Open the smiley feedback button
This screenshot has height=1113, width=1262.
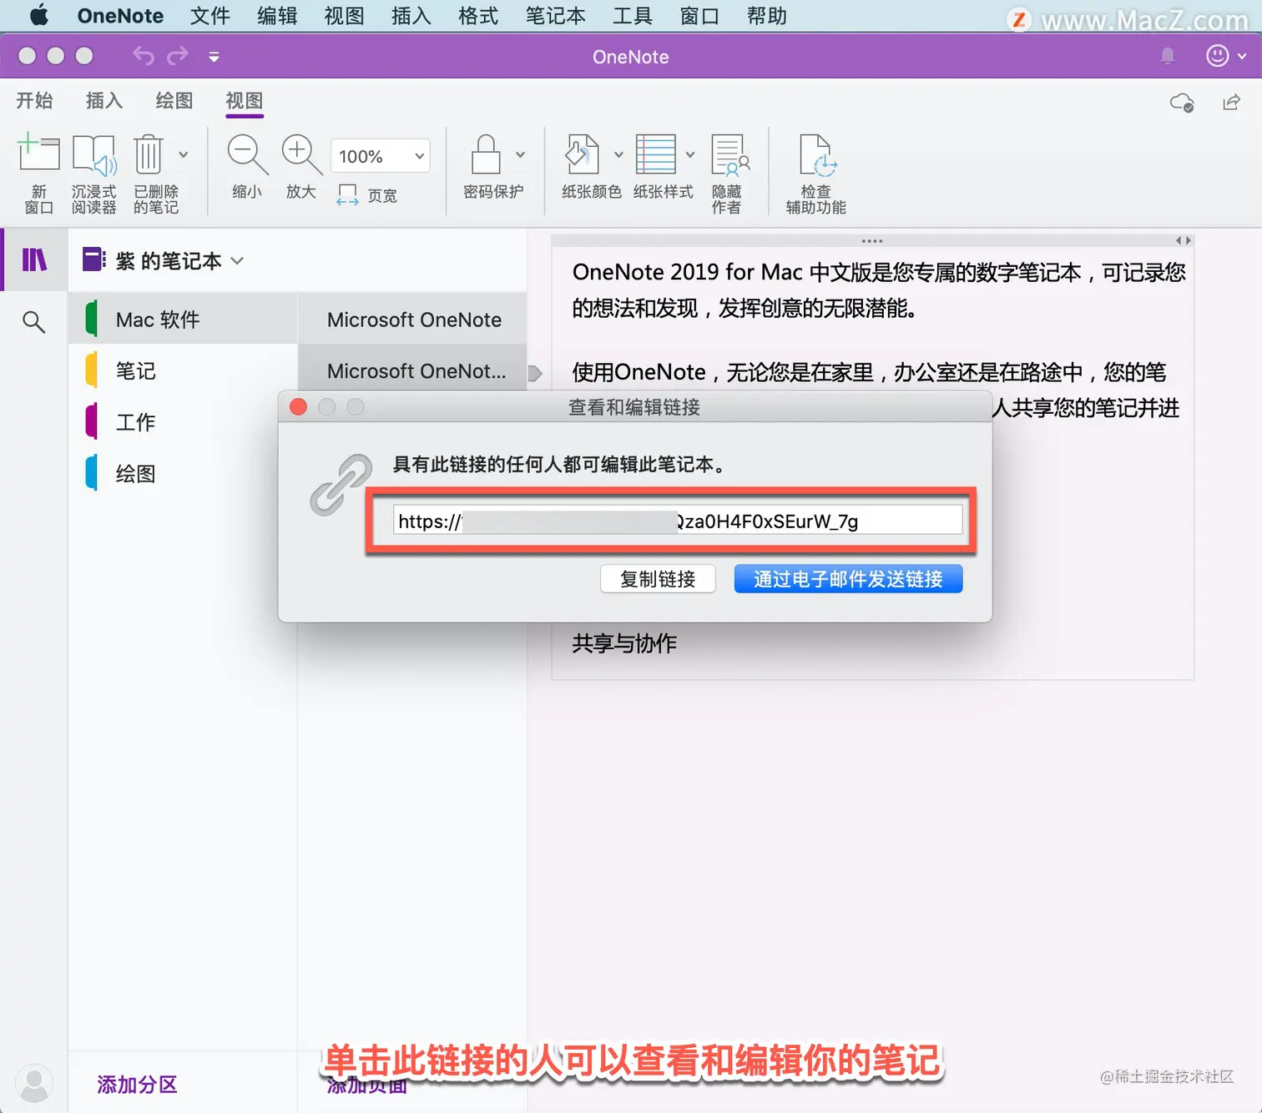pos(1218,56)
